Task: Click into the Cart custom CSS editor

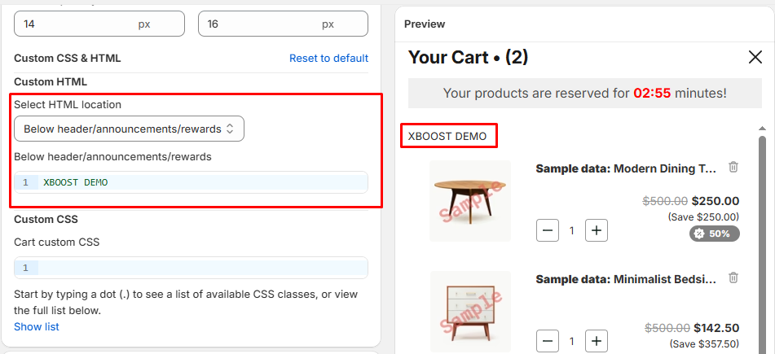Action: pyautogui.click(x=196, y=268)
